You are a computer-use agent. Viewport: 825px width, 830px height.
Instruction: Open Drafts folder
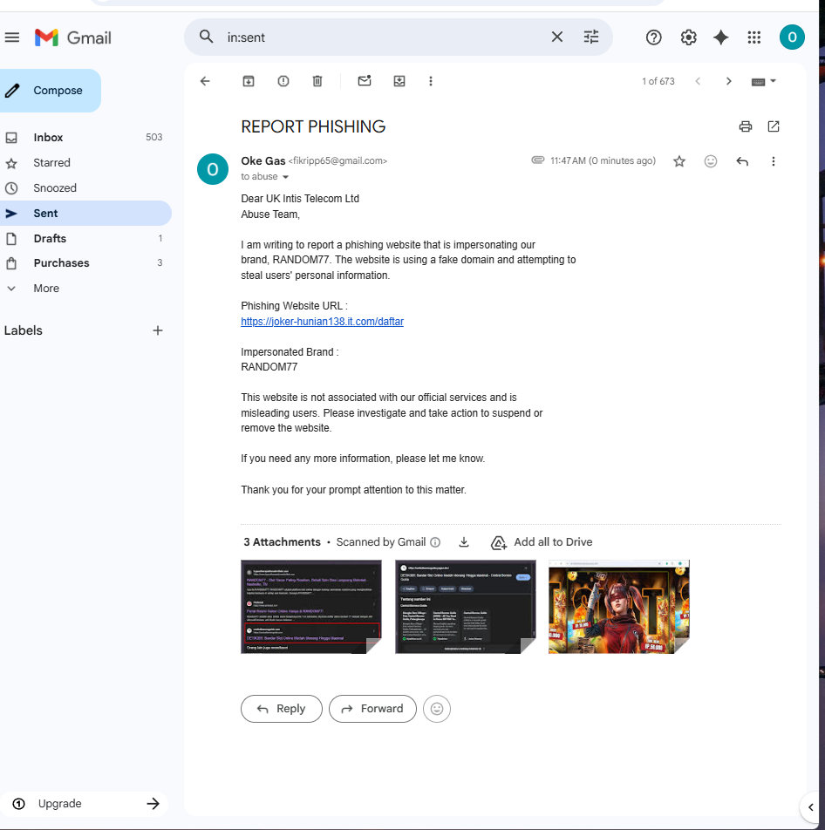(85, 238)
